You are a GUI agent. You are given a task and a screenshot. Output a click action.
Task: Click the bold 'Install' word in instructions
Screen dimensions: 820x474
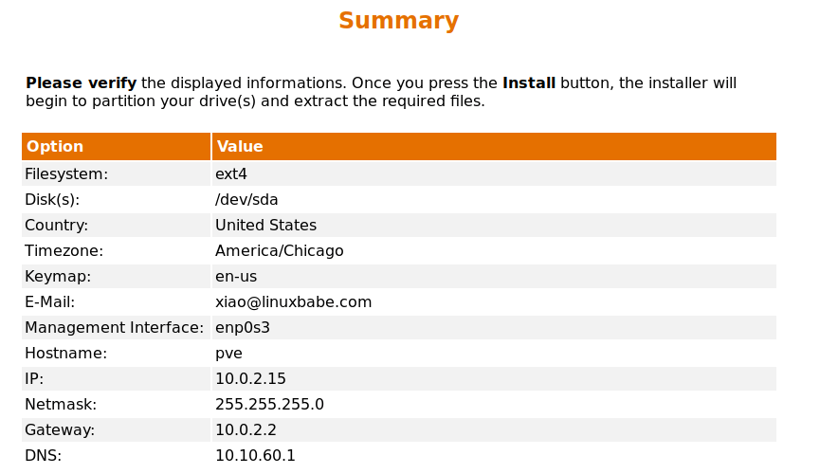click(x=529, y=83)
